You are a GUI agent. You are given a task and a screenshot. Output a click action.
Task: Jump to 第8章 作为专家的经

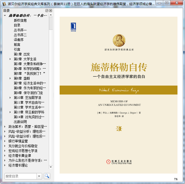tap(30, 88)
